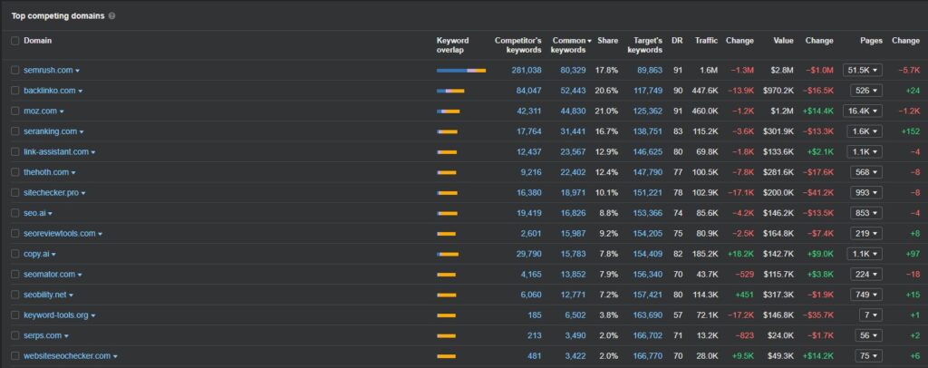Click the 281,038 competitor's keywords link
This screenshot has width=928, height=368.
[526, 70]
